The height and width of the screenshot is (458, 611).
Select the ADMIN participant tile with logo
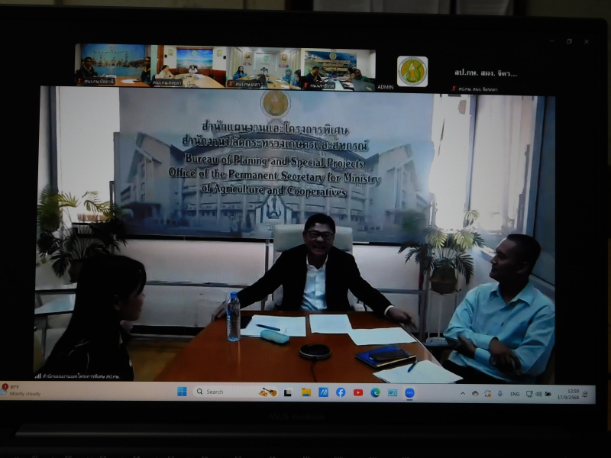(412, 72)
